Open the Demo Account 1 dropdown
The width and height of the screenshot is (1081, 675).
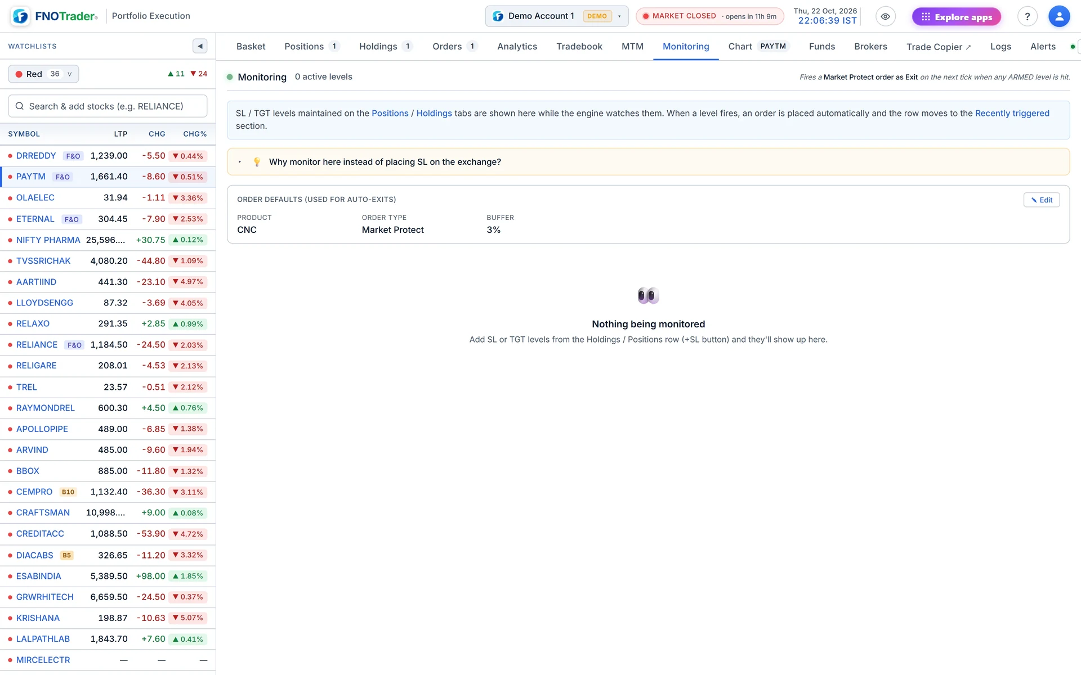(x=556, y=16)
